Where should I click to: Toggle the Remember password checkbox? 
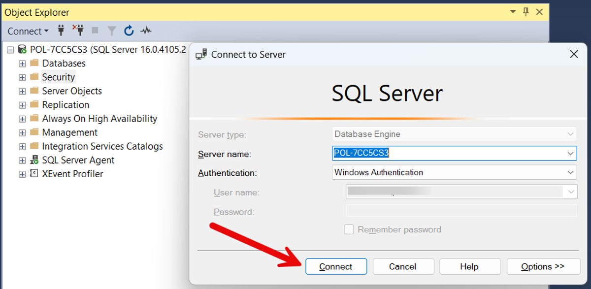coord(349,229)
